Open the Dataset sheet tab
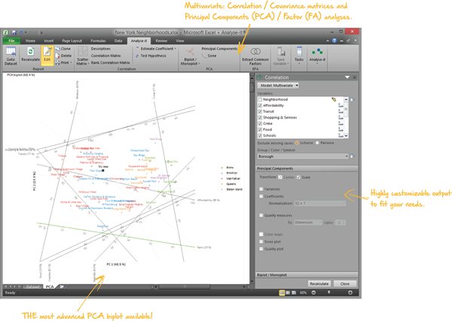The width and height of the screenshot is (452, 321). point(33,286)
